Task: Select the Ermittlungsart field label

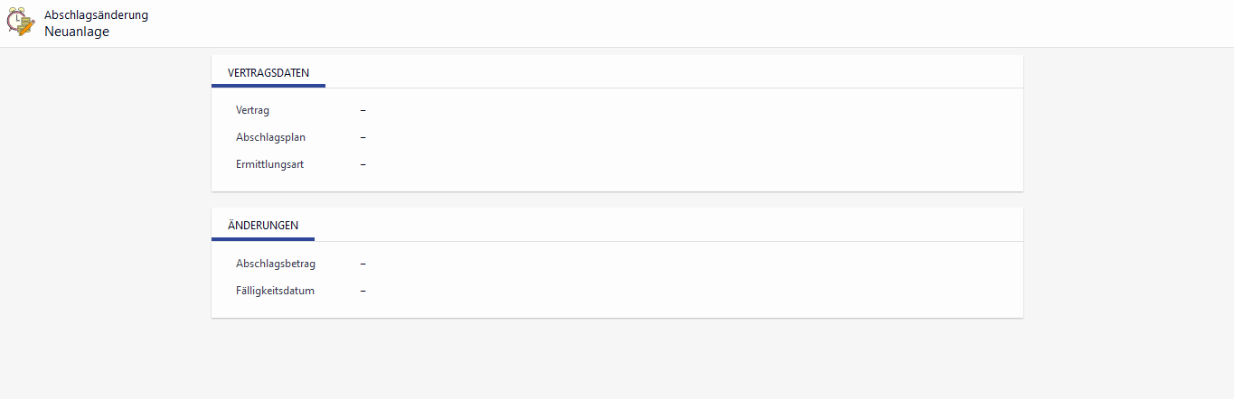Action: tap(269, 164)
